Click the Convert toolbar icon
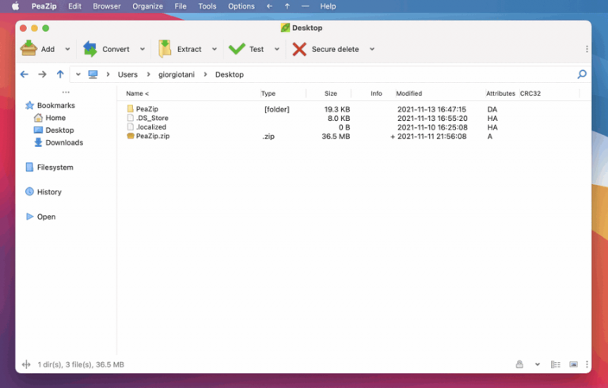This screenshot has width=608, height=388. pos(90,49)
